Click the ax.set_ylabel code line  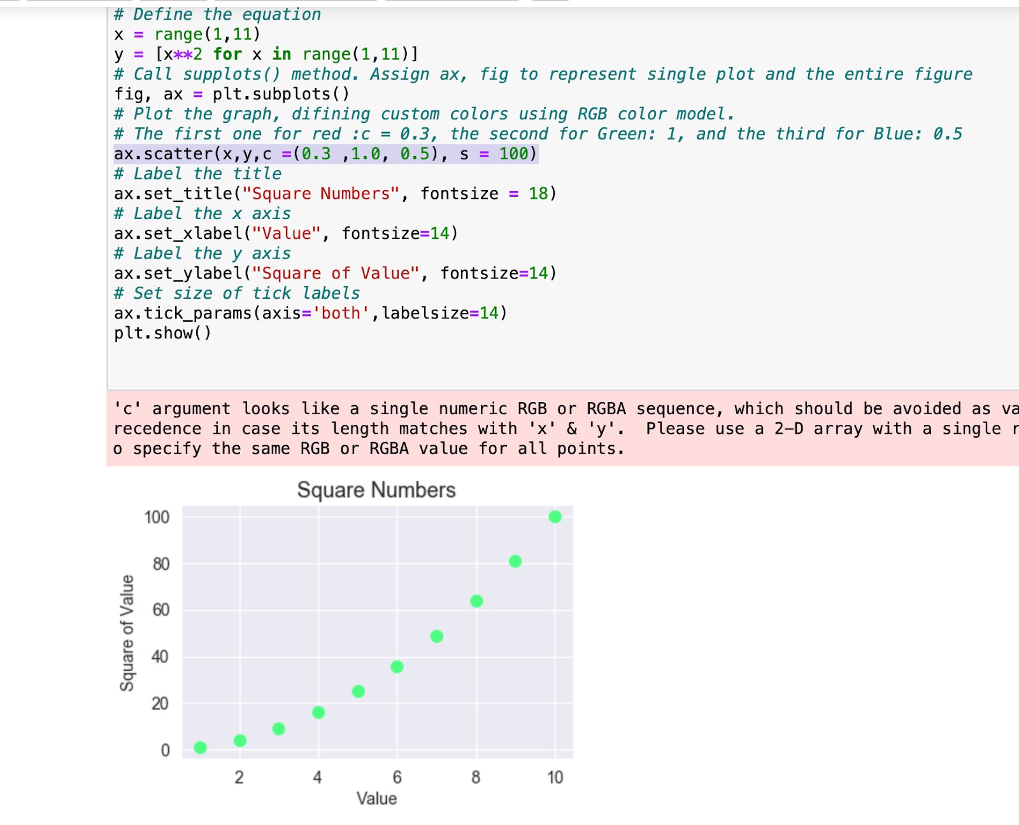[334, 273]
